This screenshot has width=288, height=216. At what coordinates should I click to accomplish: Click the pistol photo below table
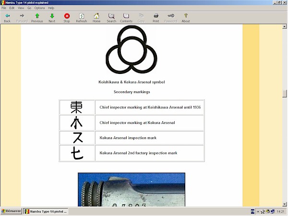[132, 190]
